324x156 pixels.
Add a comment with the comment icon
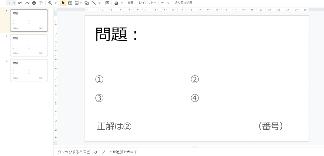[107, 3]
